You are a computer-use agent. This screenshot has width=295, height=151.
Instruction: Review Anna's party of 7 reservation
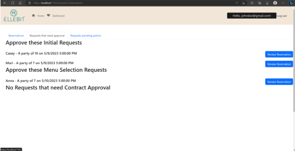(x=279, y=82)
